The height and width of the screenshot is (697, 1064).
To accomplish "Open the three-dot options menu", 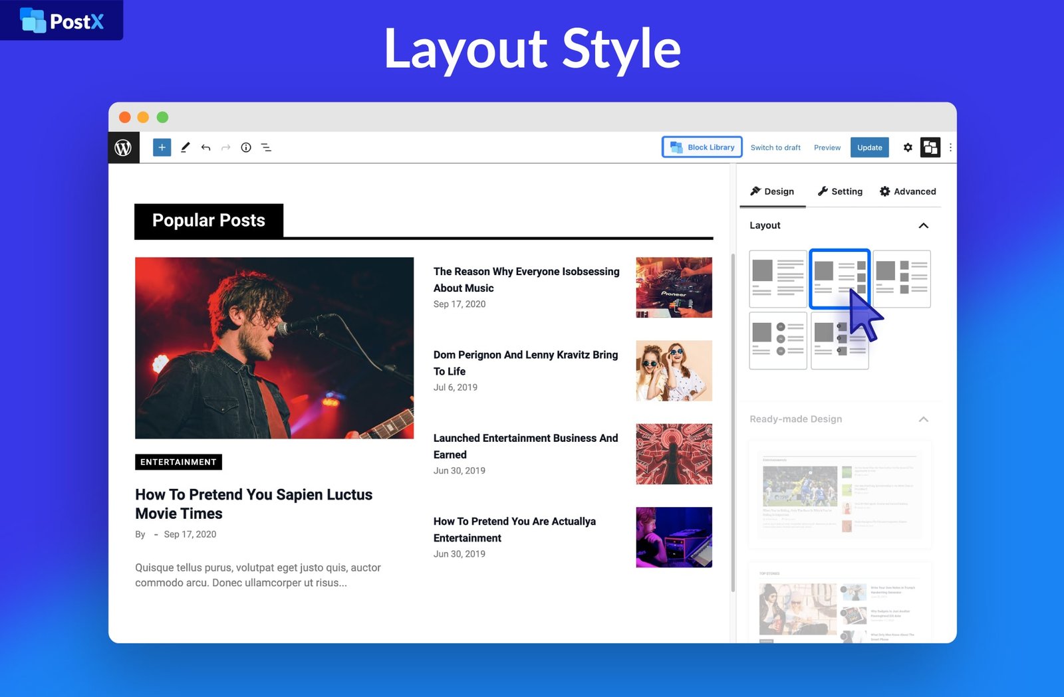I will coord(950,147).
